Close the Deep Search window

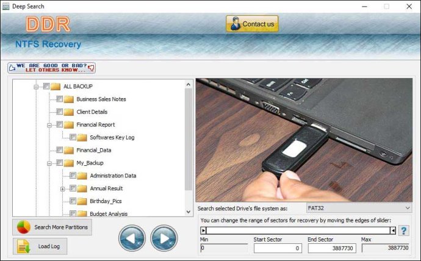[x=409, y=7]
